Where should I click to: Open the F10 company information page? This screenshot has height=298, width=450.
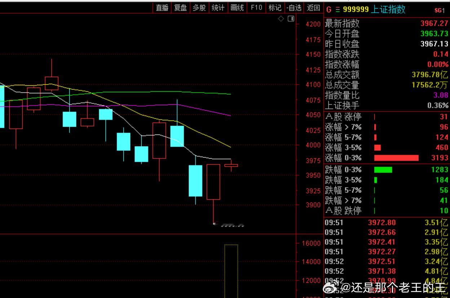[256, 8]
